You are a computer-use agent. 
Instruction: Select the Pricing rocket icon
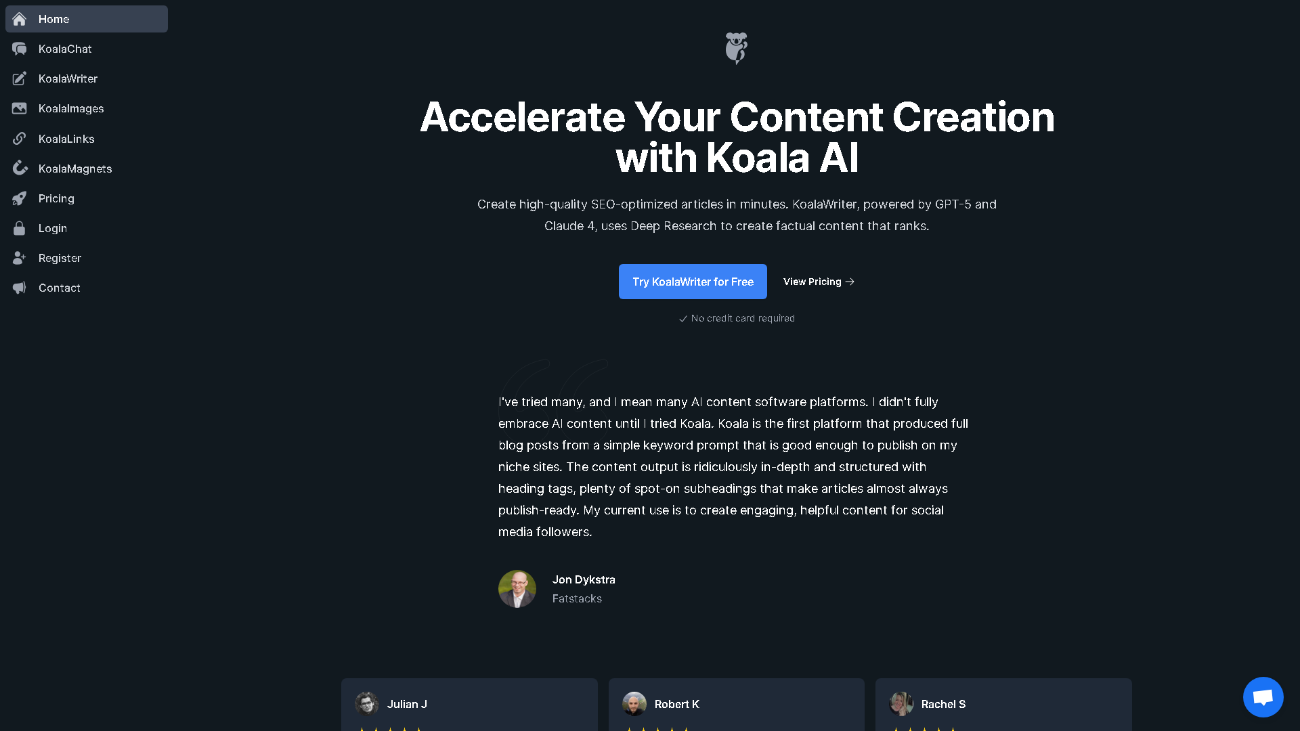19,198
